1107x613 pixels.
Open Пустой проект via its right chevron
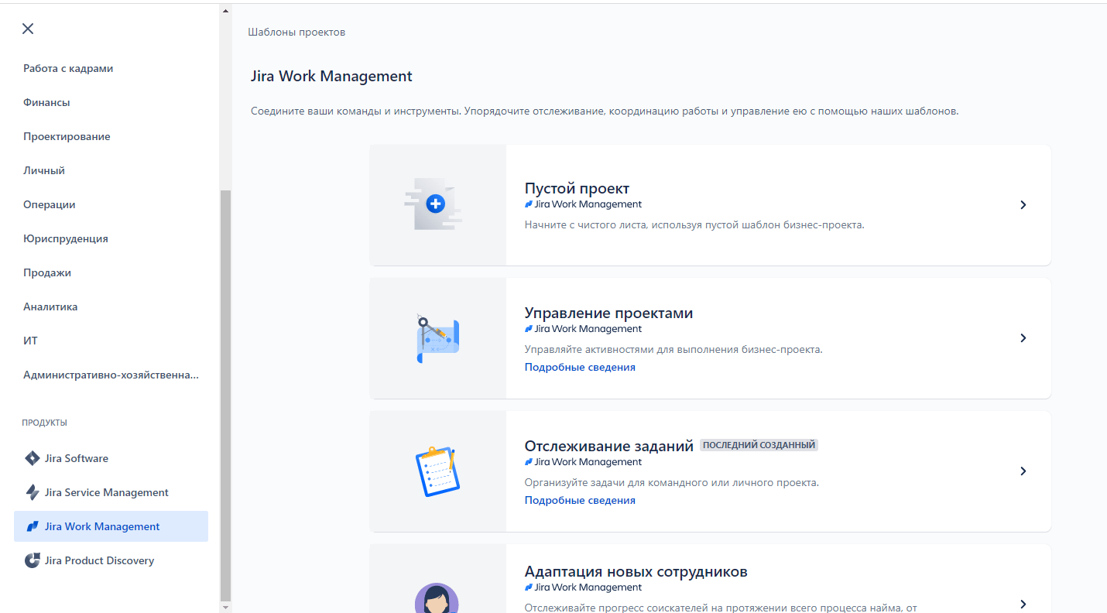pos(1023,205)
